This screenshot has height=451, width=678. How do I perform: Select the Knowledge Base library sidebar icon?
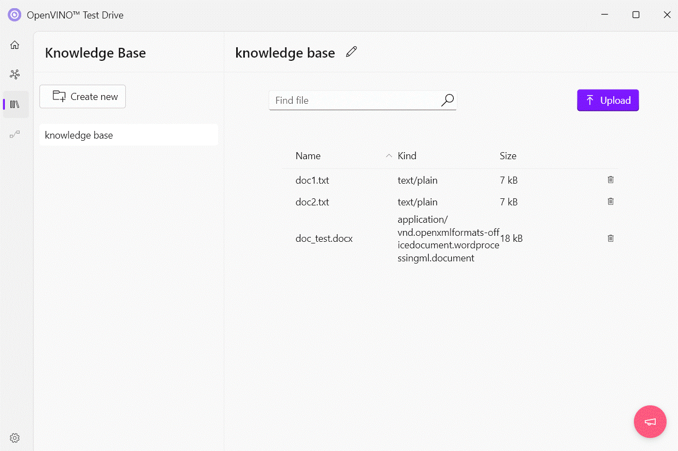[x=15, y=104]
